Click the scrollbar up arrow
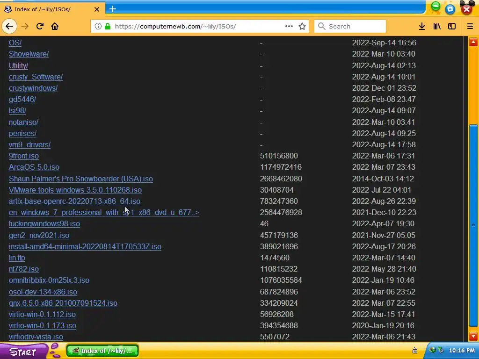This screenshot has height=359, width=479. pyautogui.click(x=473, y=42)
